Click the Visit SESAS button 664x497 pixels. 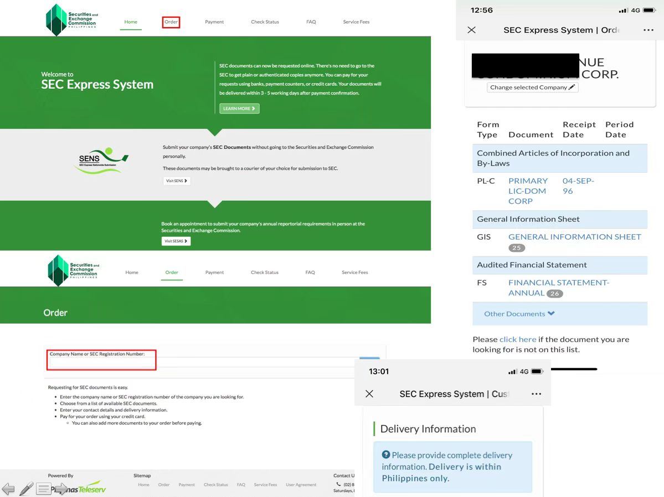click(176, 241)
